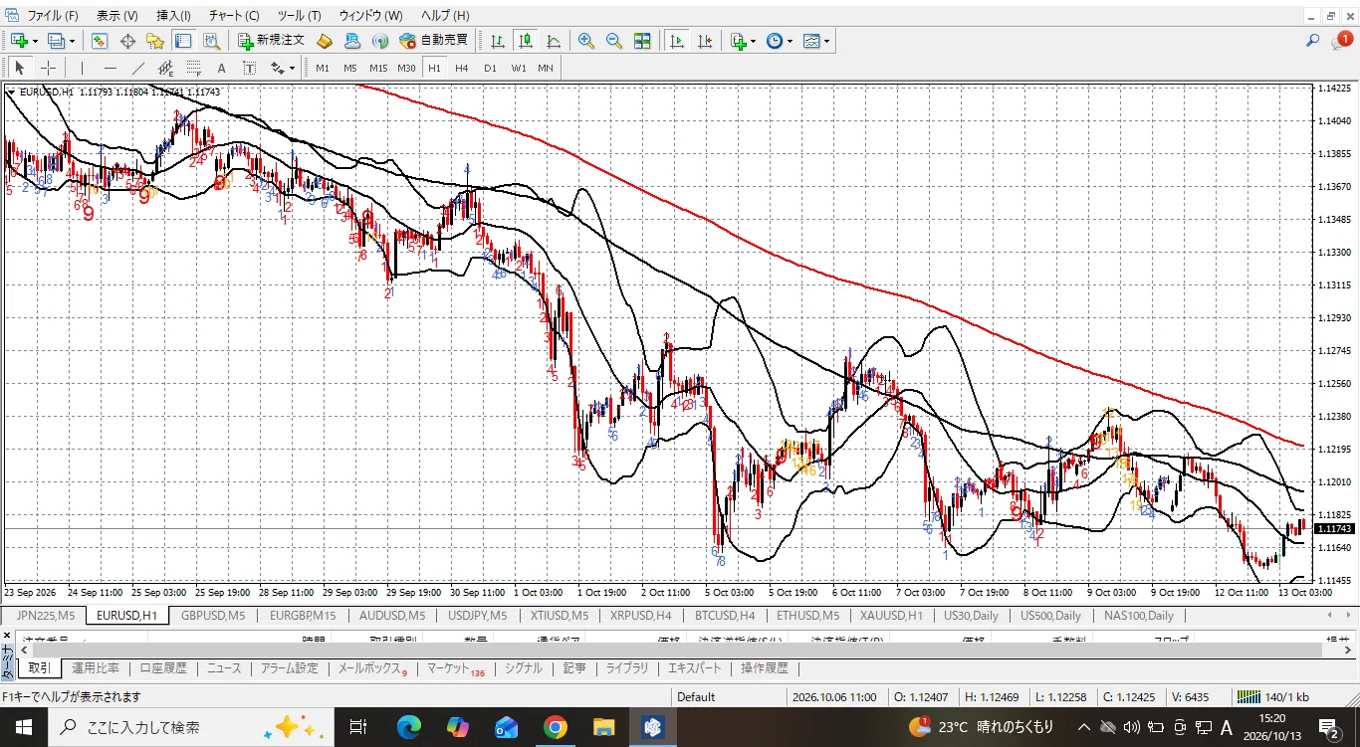The image size is (1360, 747).
Task: Toggle candlestick chart mode
Action: click(x=526, y=41)
